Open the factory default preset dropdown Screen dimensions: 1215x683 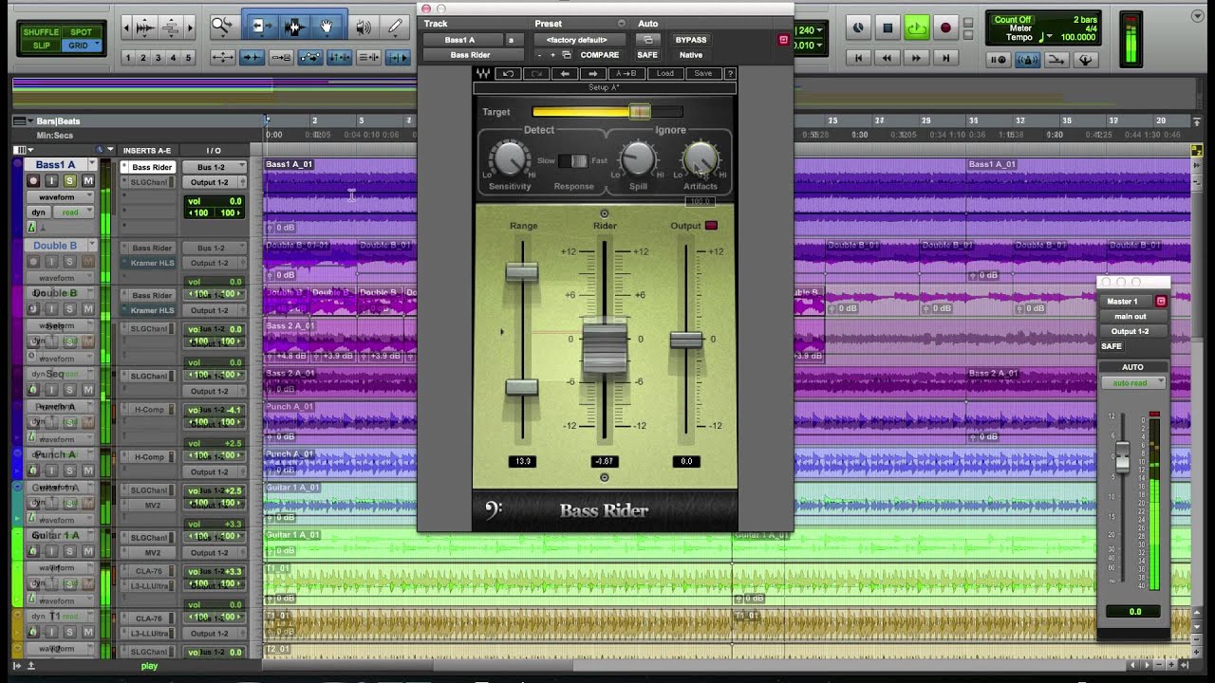click(577, 40)
